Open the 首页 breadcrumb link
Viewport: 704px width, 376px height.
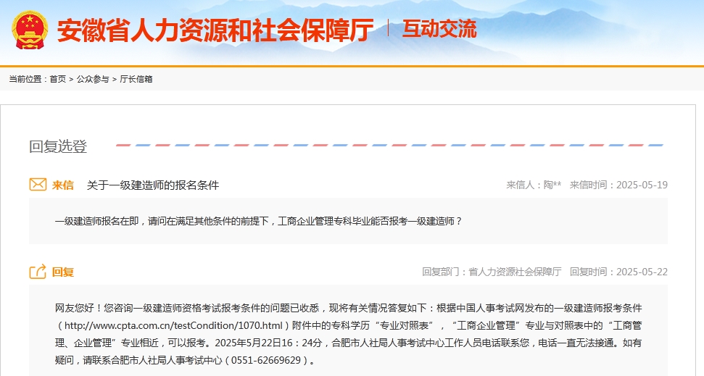(57, 79)
